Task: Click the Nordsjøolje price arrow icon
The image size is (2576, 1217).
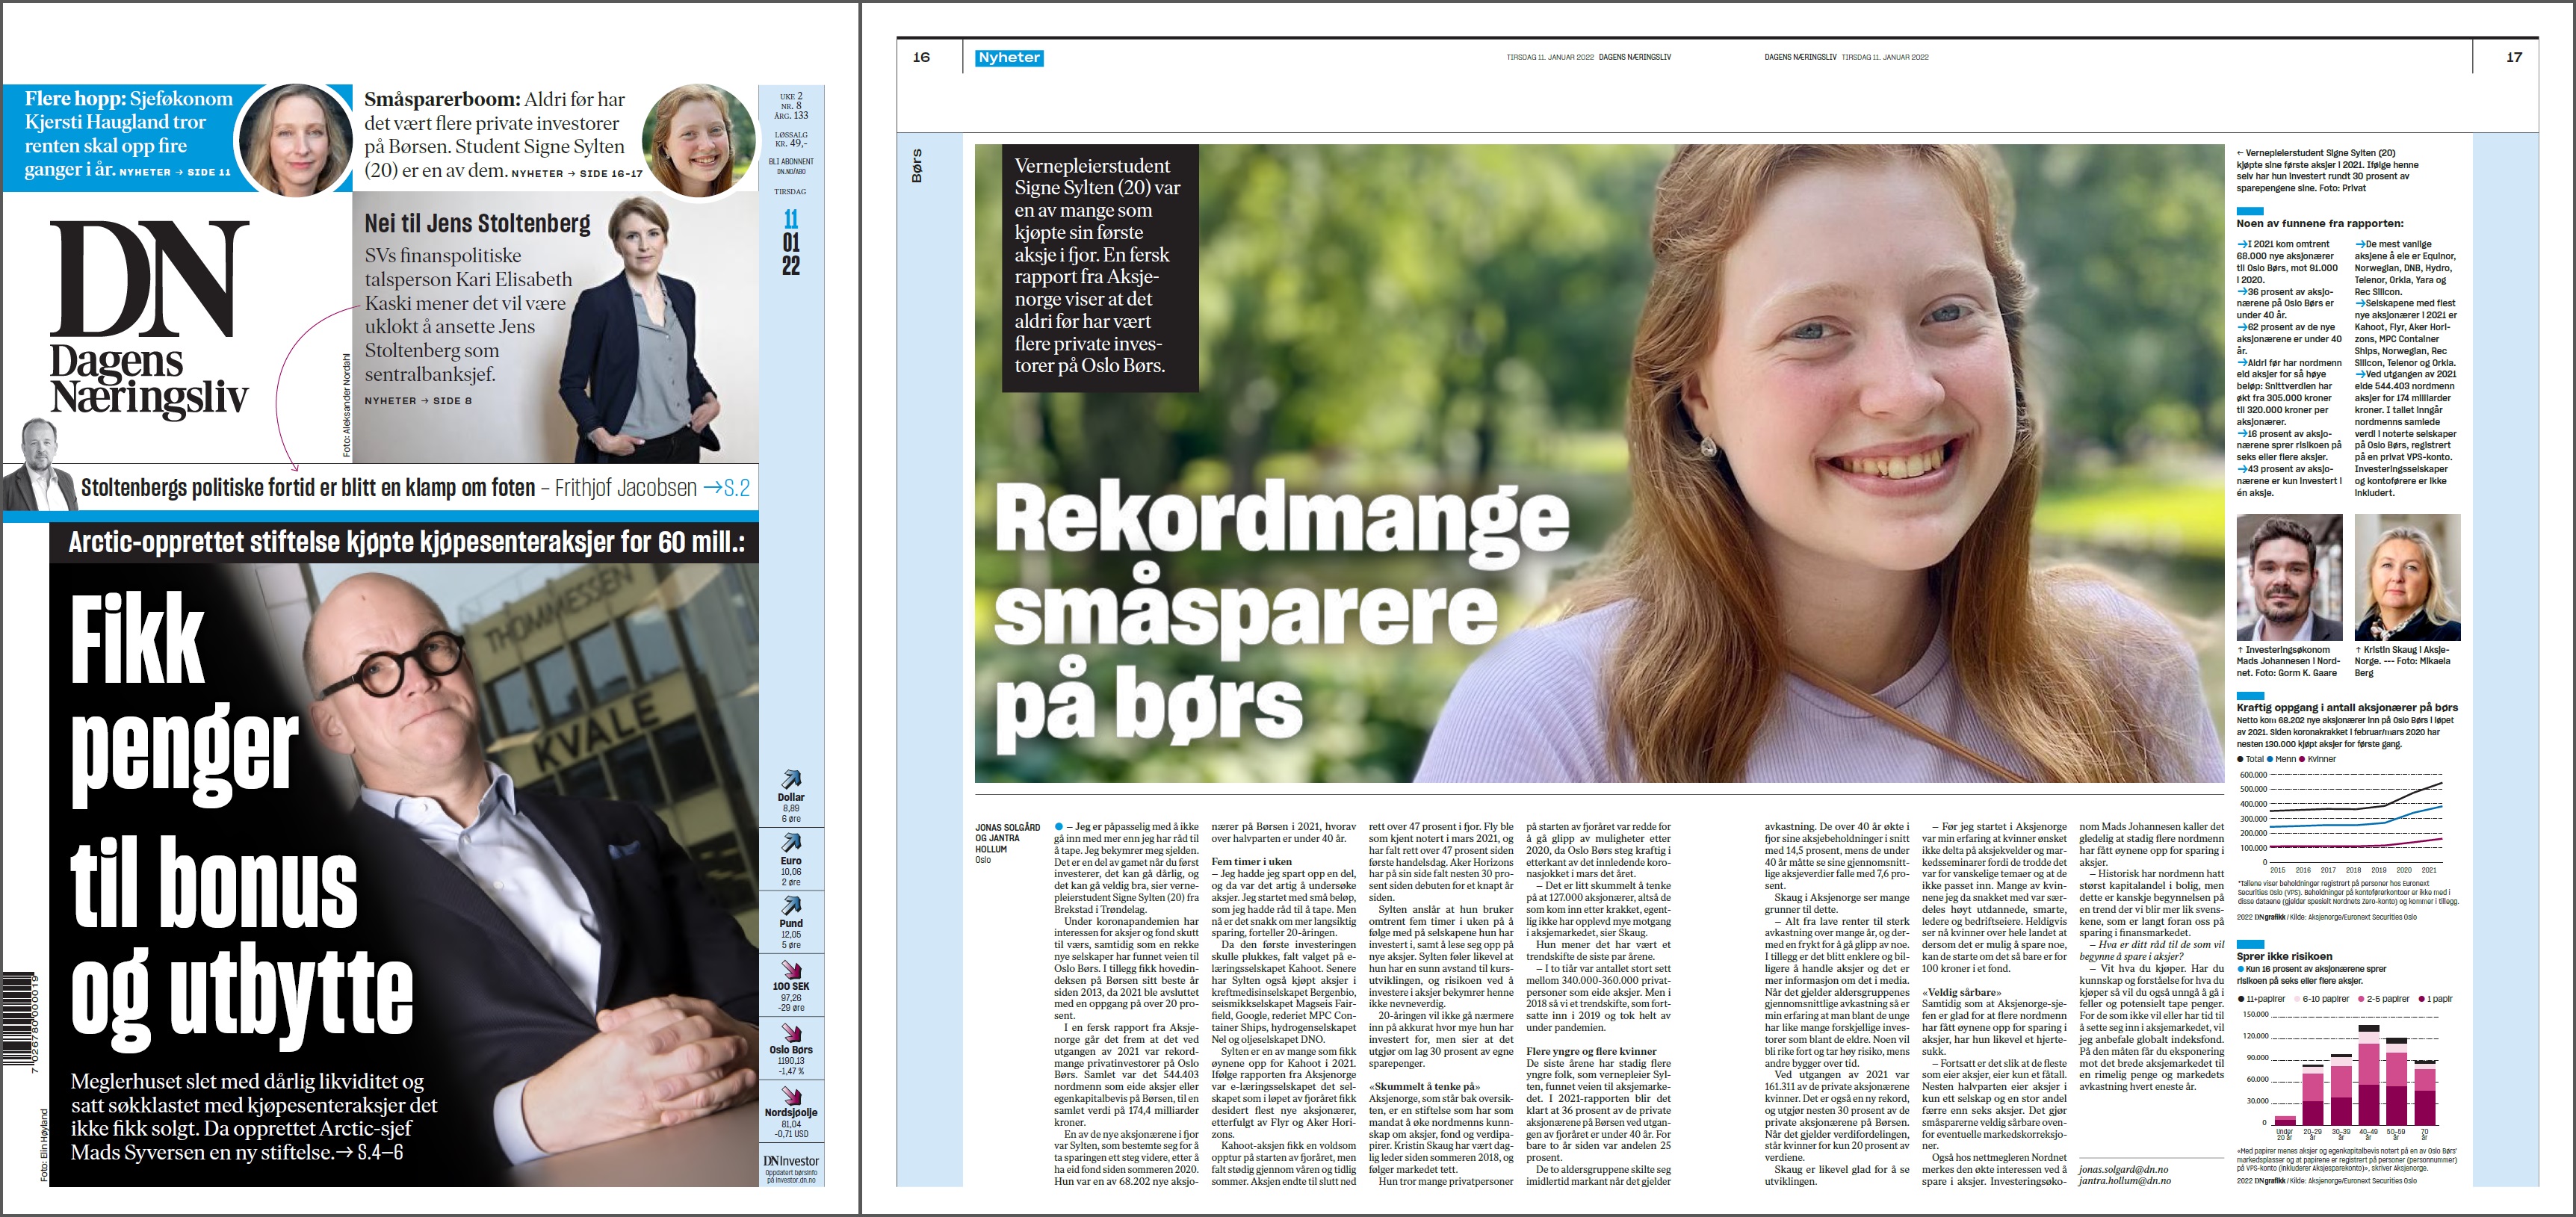Action: coord(791,1095)
